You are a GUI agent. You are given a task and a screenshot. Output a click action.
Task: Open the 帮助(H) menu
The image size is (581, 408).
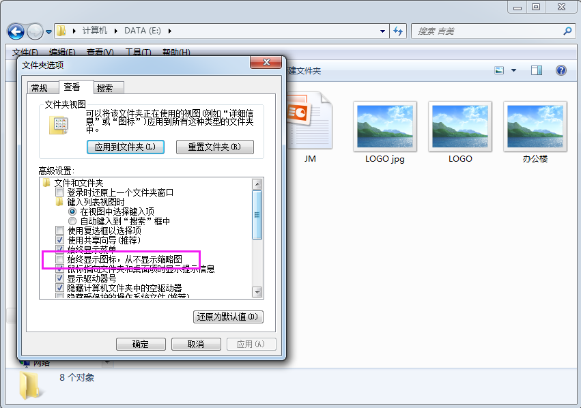tap(176, 52)
